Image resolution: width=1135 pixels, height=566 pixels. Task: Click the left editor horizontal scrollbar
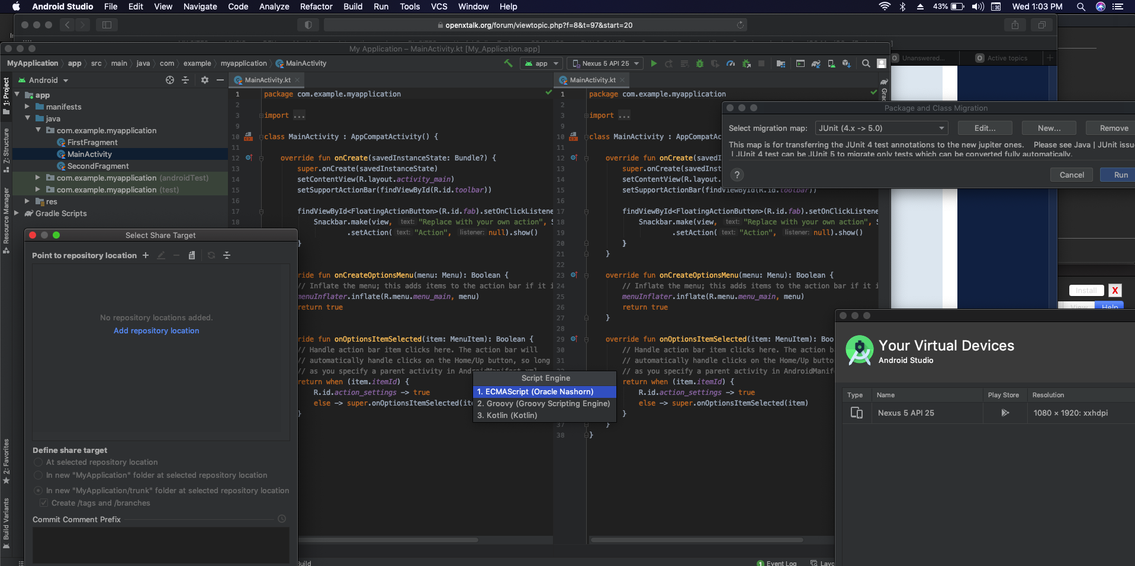point(388,540)
